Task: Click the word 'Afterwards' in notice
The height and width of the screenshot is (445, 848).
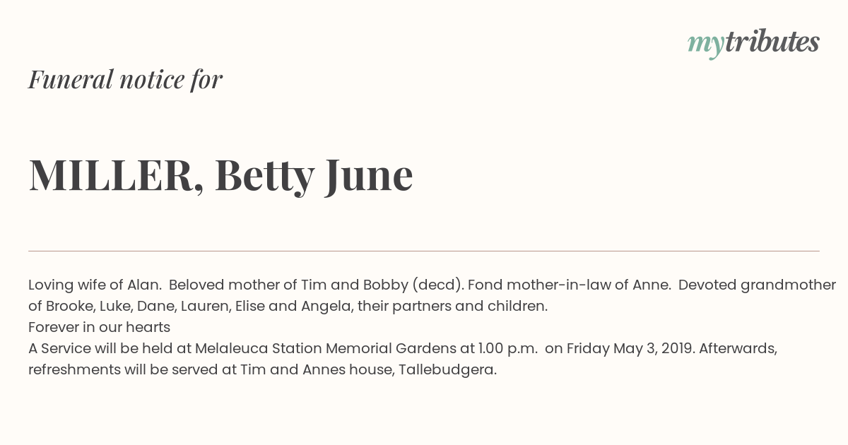Action: pyautogui.click(x=738, y=348)
